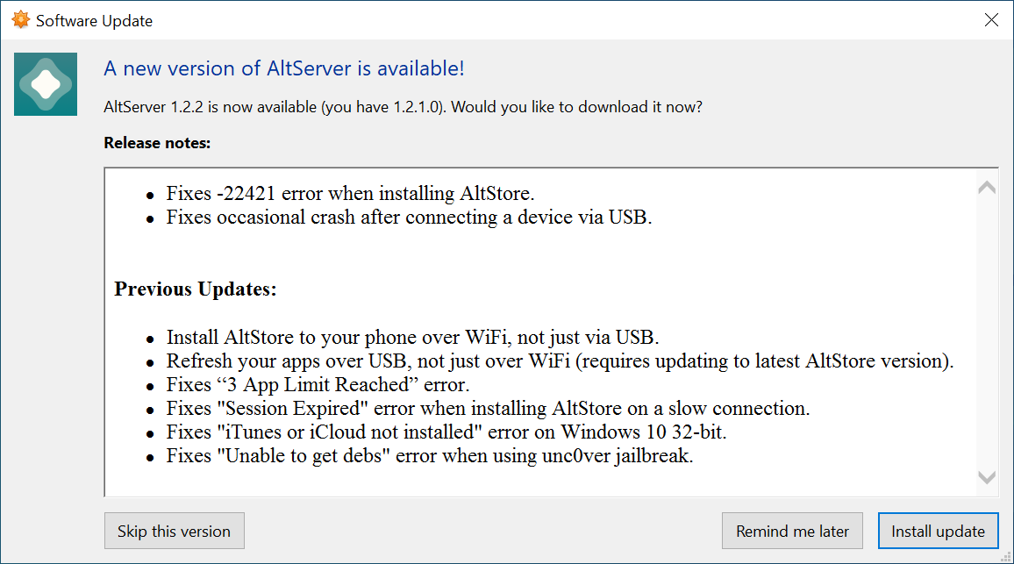Skip this version of AltServer
The image size is (1014, 564).
tap(174, 531)
